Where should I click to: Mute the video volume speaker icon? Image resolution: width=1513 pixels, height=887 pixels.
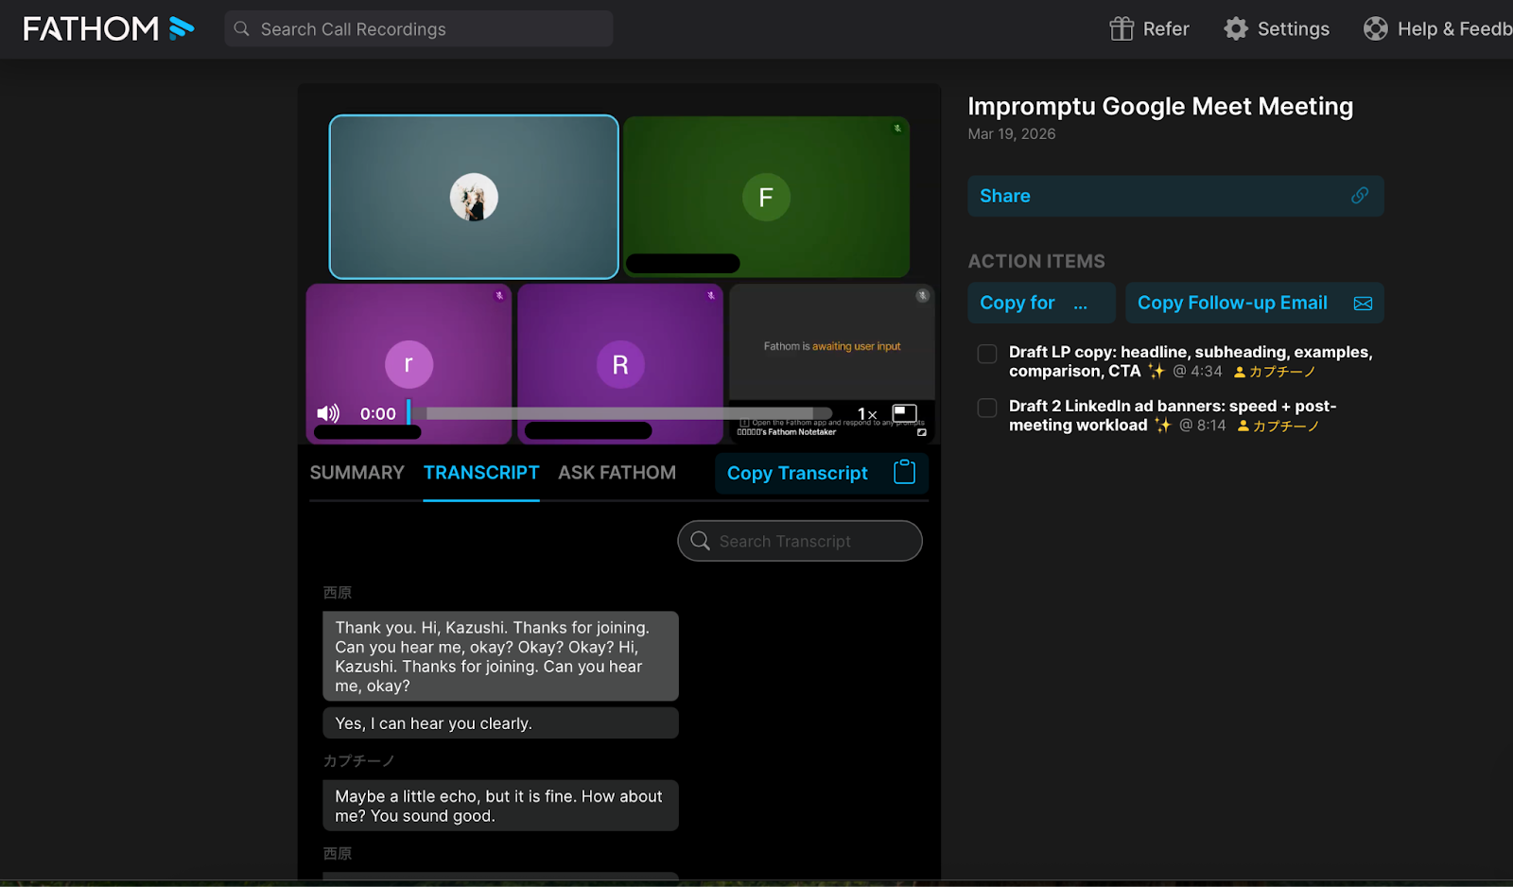point(328,413)
